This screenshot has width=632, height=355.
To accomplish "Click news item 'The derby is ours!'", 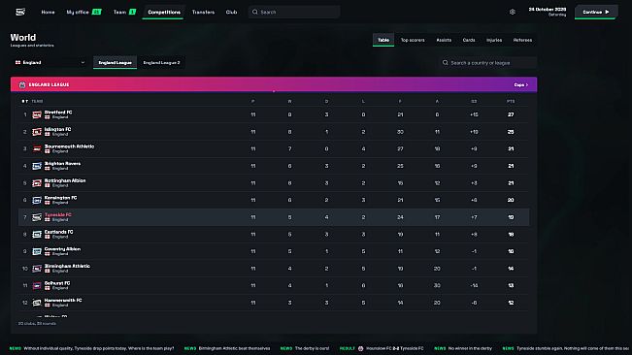I will point(312,348).
